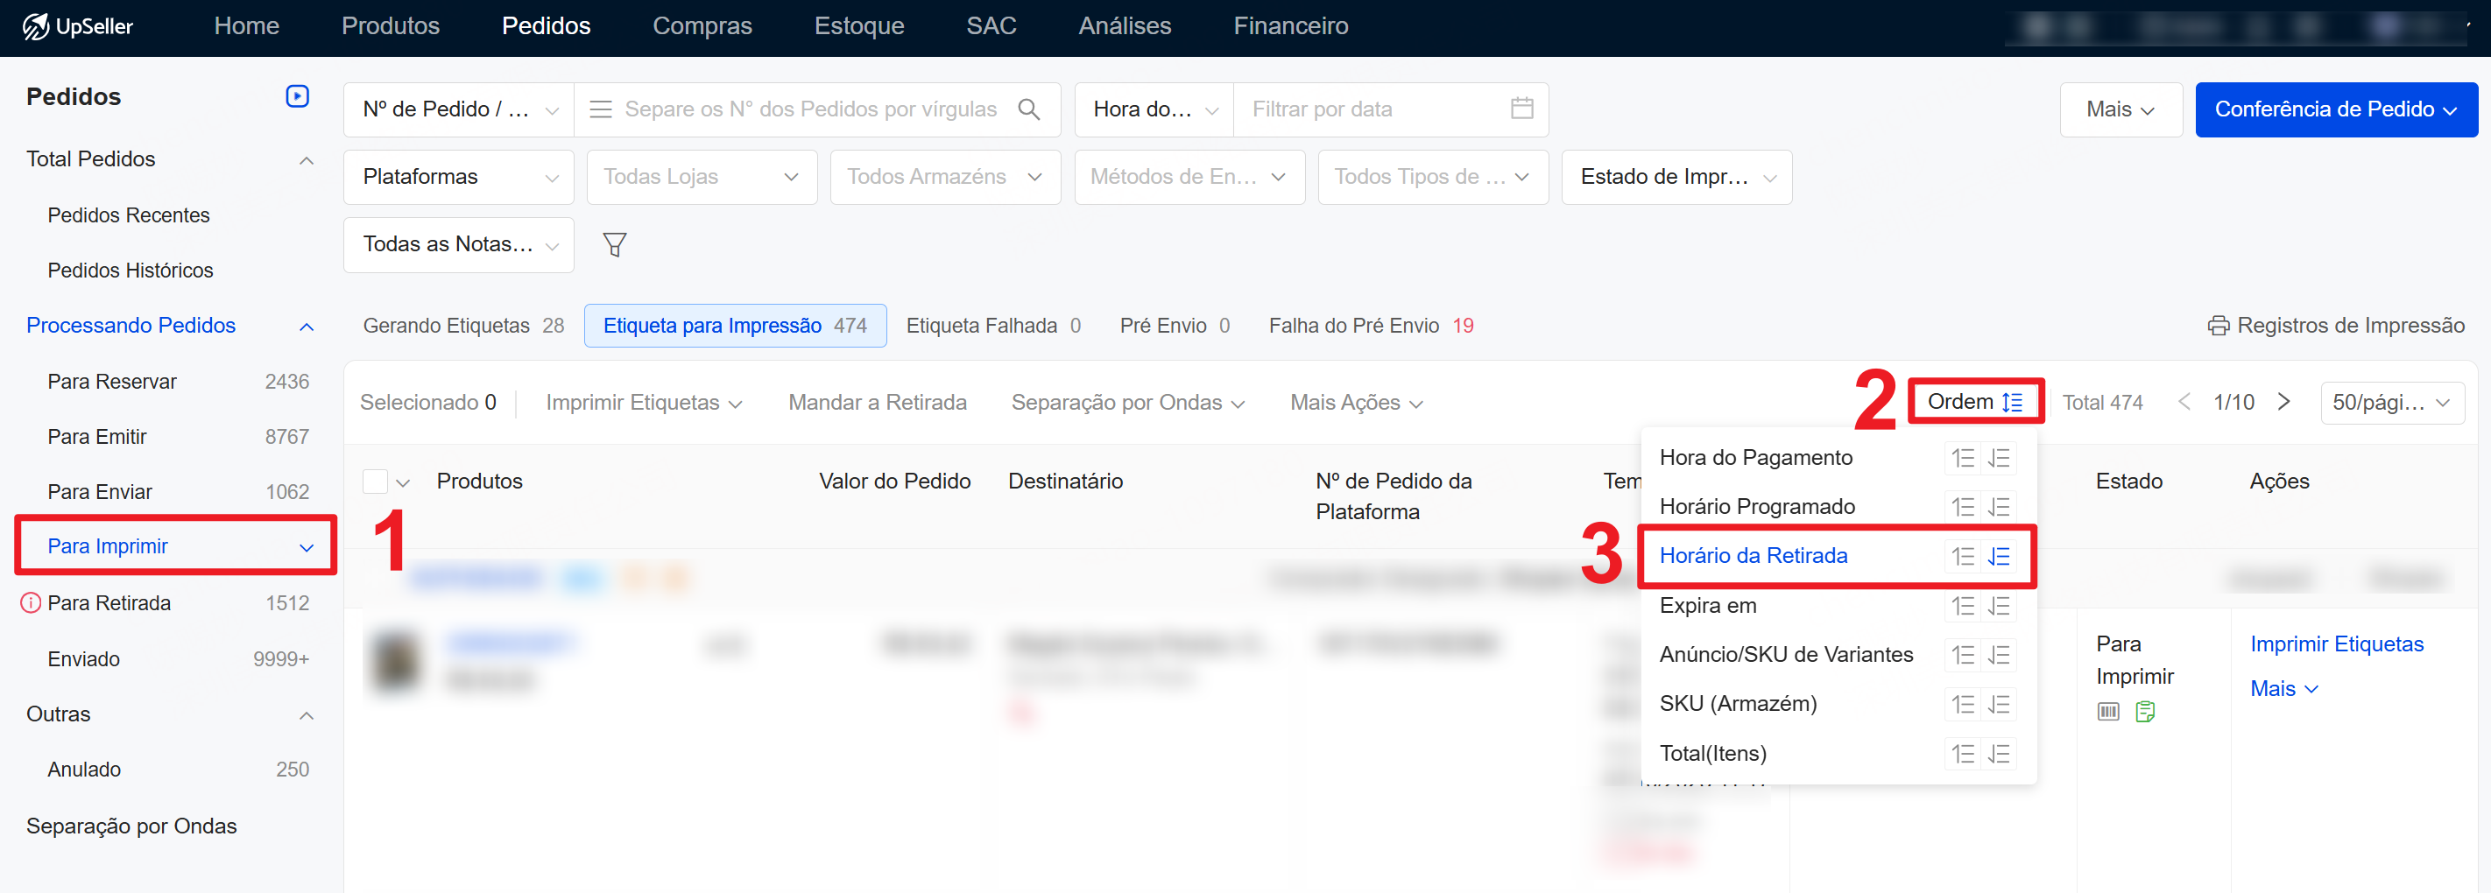This screenshot has width=2491, height=893.
Task: Collapse the Total Pedidos section
Action: coord(307,160)
